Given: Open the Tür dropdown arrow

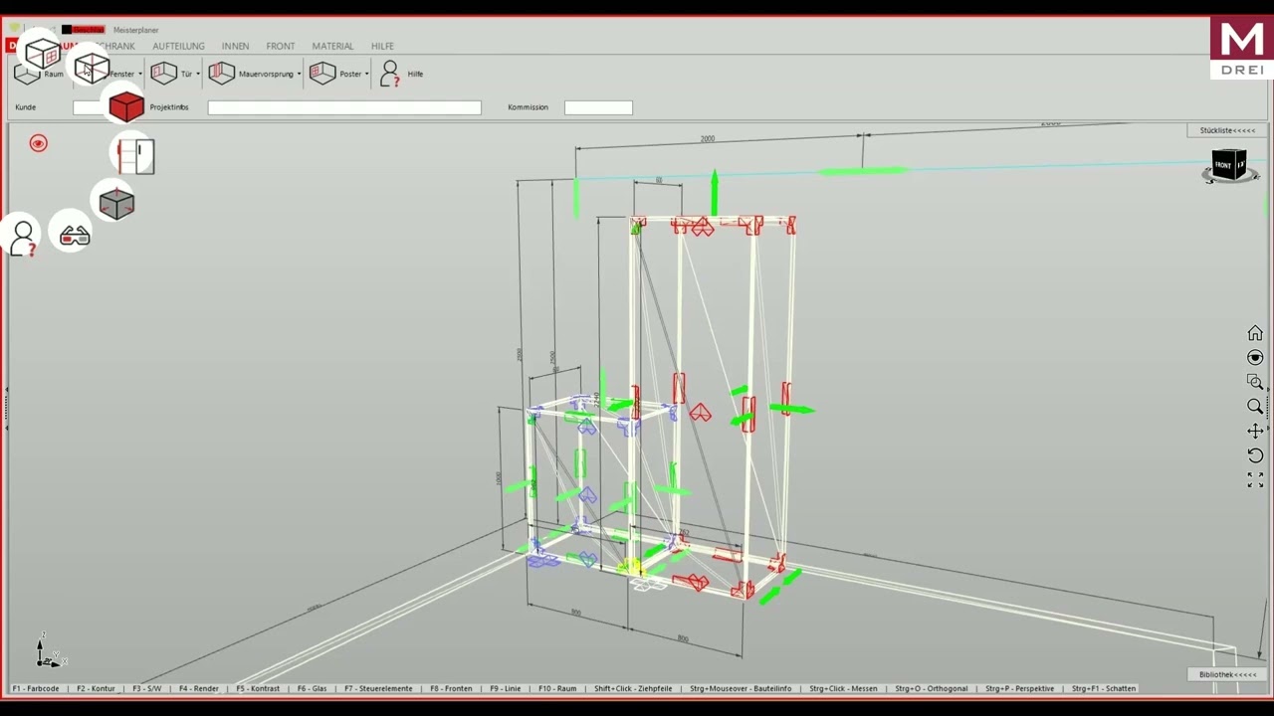Looking at the screenshot, I should (198, 74).
